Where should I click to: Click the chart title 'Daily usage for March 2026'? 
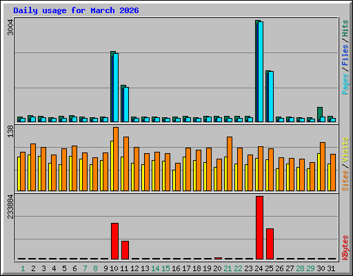pos(76,10)
